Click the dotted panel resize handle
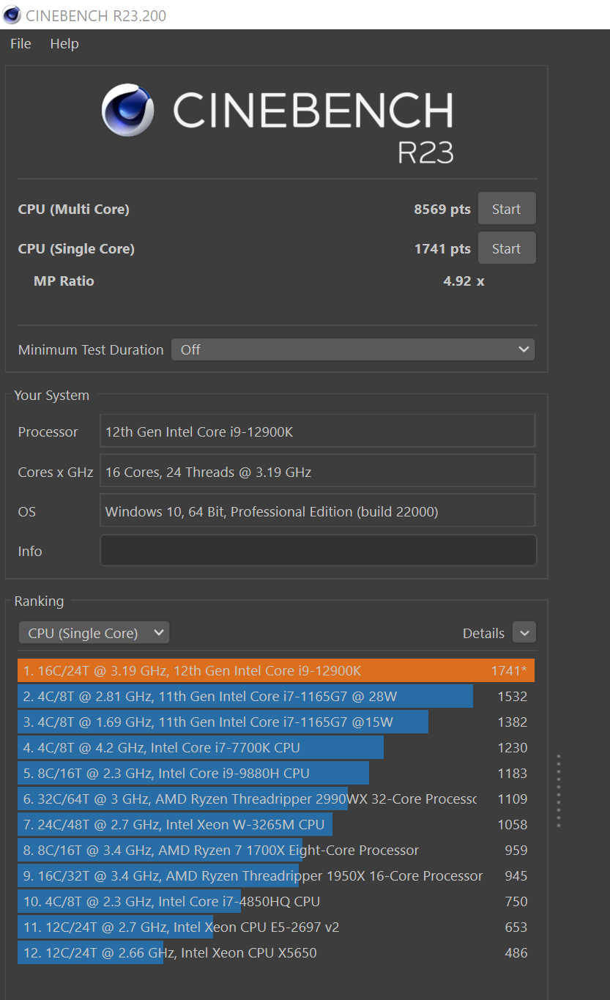Viewport: 610px width, 1000px height. [x=559, y=790]
